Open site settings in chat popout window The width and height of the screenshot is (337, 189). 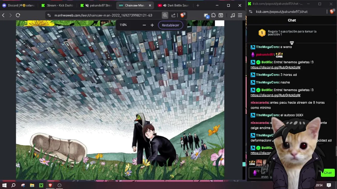[x=251, y=12]
